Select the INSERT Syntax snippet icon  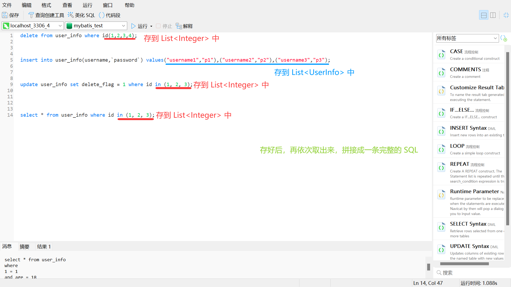tap(441, 131)
